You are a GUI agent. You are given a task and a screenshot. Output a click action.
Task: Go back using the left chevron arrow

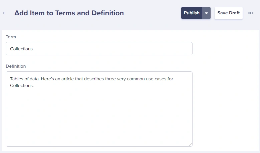(4, 13)
